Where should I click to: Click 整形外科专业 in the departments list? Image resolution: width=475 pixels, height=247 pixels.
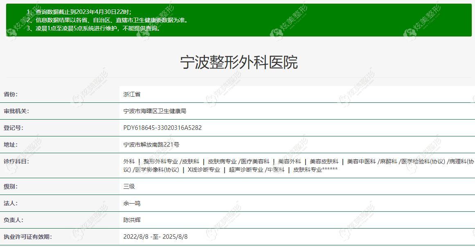(x=160, y=161)
